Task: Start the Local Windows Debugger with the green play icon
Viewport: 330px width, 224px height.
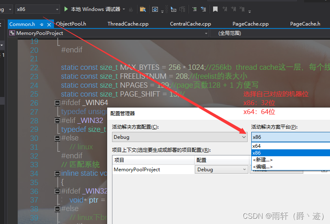Action: tap(66, 9)
